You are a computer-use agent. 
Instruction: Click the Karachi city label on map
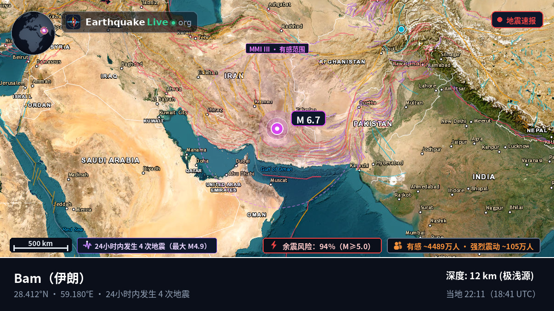coord(360,165)
